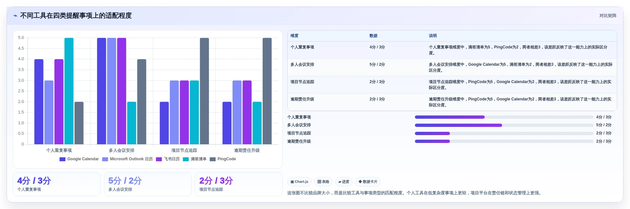Image resolution: width=630 pixels, height=209 pixels.
Task: Click the blue icon beside the dashboard title
Action: point(15,16)
